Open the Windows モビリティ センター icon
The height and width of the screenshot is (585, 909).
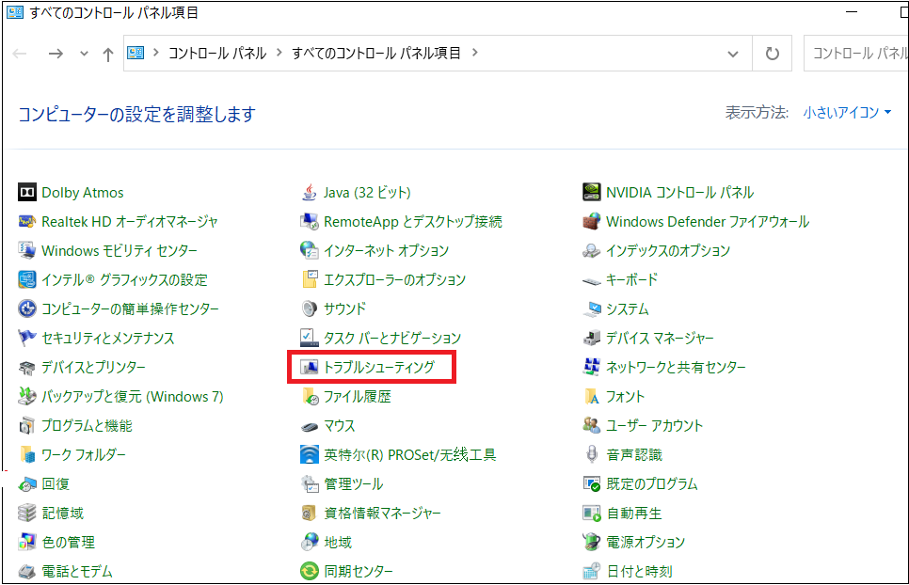26,251
